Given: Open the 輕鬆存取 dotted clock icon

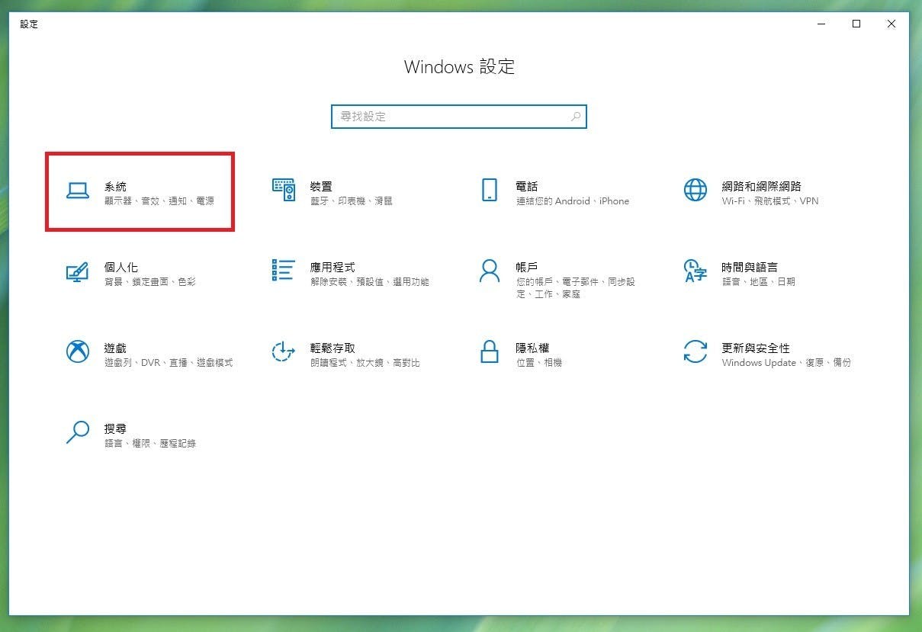Looking at the screenshot, I should pyautogui.click(x=284, y=351).
